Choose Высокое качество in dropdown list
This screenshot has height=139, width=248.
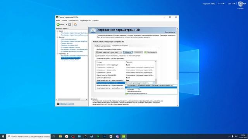151,88
